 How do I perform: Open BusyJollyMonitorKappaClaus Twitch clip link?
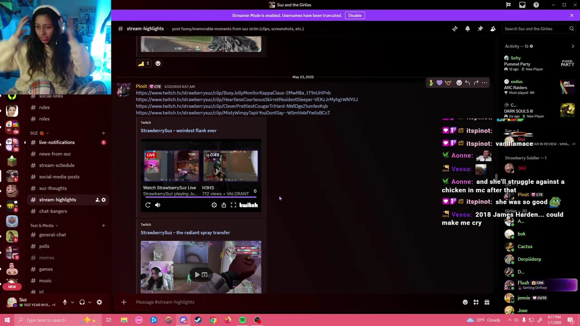233,93
